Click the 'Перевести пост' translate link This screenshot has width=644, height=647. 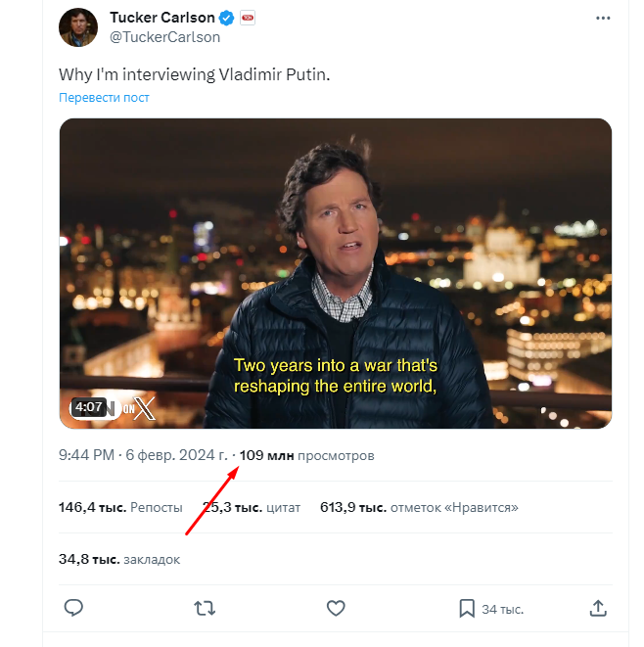tap(104, 97)
